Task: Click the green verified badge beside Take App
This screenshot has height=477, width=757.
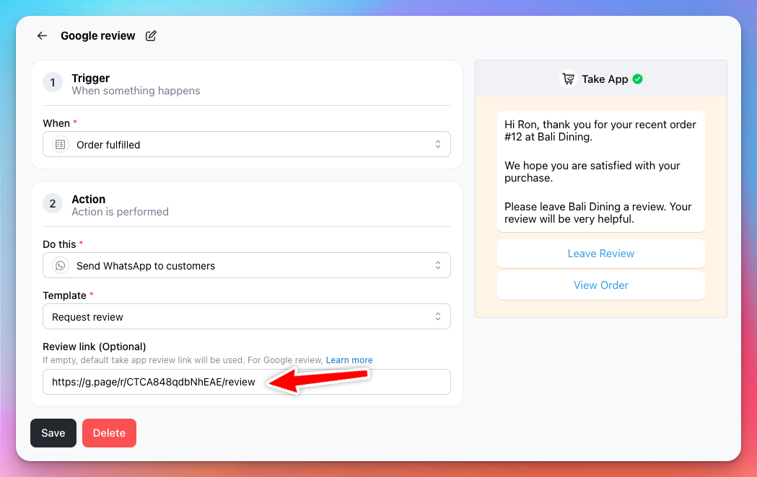Action: click(x=638, y=79)
